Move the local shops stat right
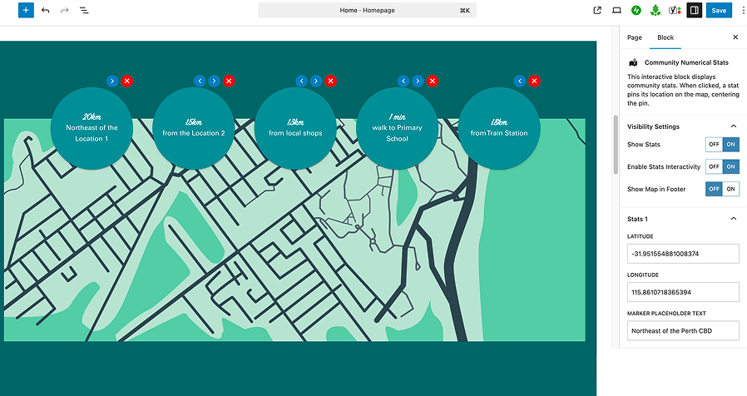Image resolution: width=747 pixels, height=396 pixels. tap(316, 81)
